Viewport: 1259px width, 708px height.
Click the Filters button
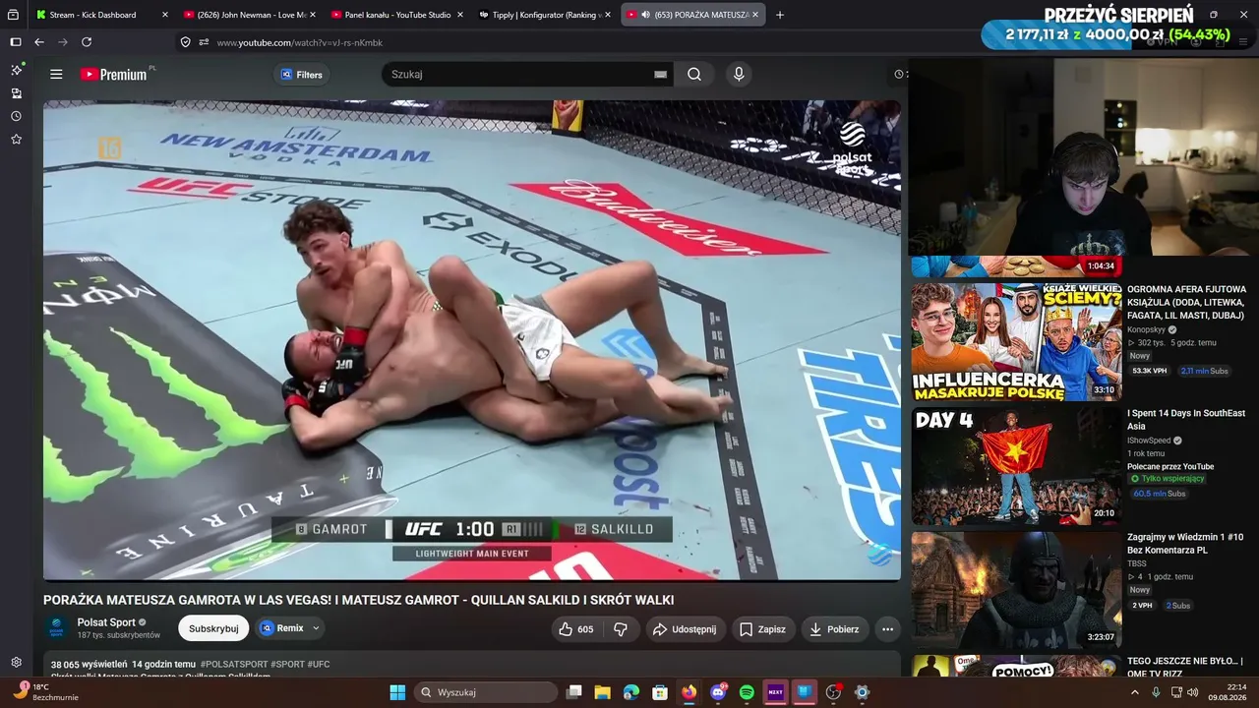pyautogui.click(x=301, y=75)
